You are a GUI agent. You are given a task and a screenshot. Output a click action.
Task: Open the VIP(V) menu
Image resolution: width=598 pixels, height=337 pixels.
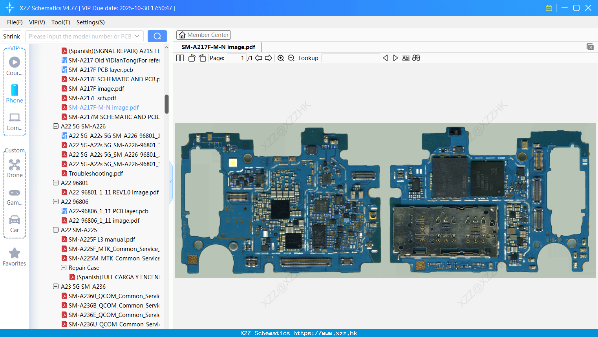(37, 22)
